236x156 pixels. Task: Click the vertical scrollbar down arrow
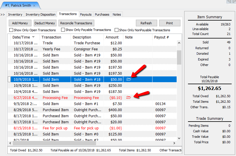[179, 138]
